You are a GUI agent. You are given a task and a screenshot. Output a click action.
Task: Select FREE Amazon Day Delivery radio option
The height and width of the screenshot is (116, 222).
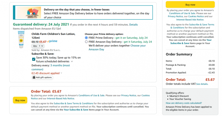click(x=86, y=42)
